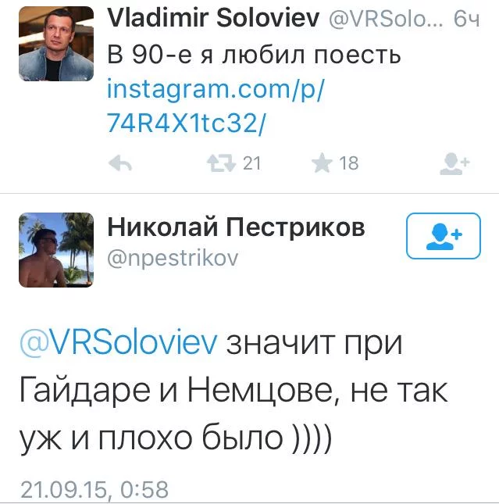Open the @VRSoloviev mention in reply

(x=119, y=342)
